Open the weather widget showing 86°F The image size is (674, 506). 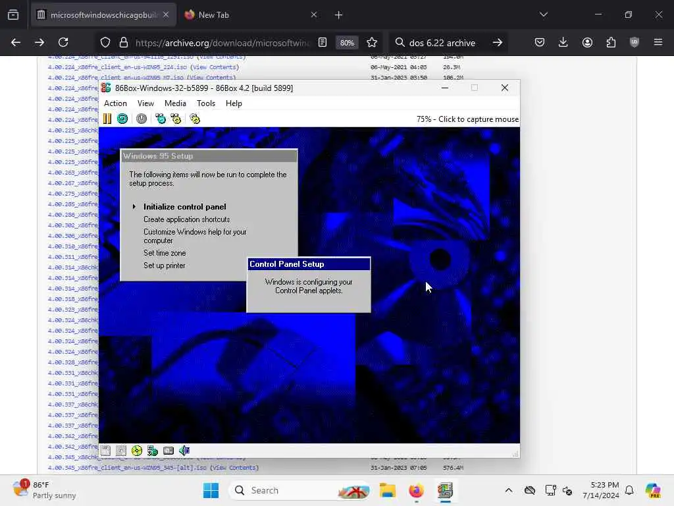pos(44,490)
